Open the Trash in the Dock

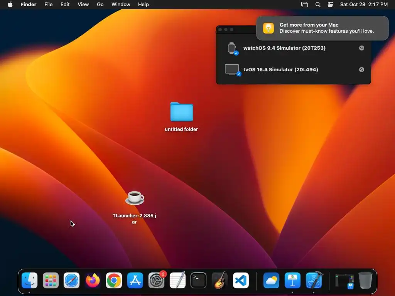click(x=365, y=281)
